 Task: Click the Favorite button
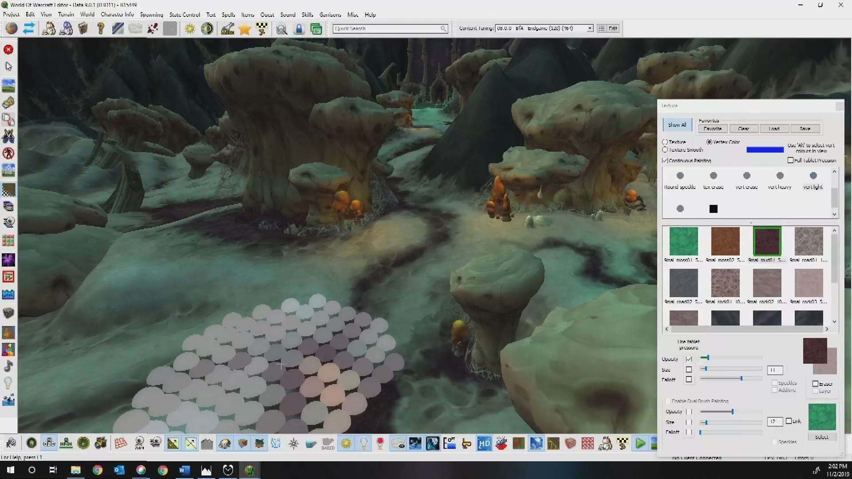coord(712,129)
